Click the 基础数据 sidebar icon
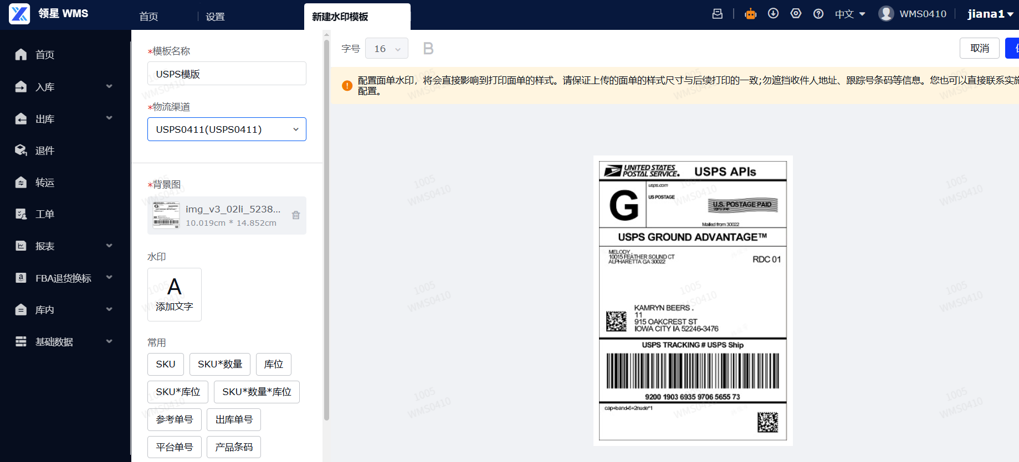The width and height of the screenshot is (1019, 462). (21, 341)
